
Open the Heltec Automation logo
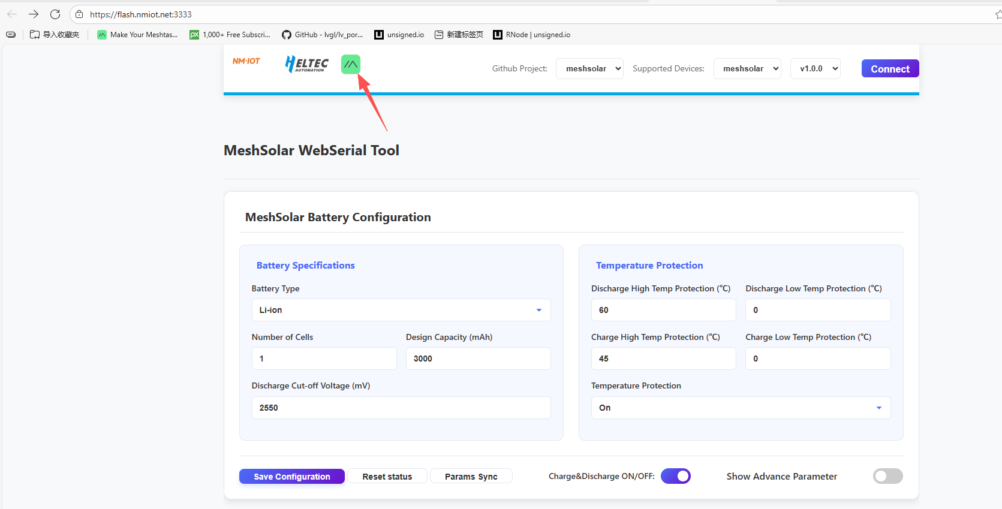[x=307, y=64]
